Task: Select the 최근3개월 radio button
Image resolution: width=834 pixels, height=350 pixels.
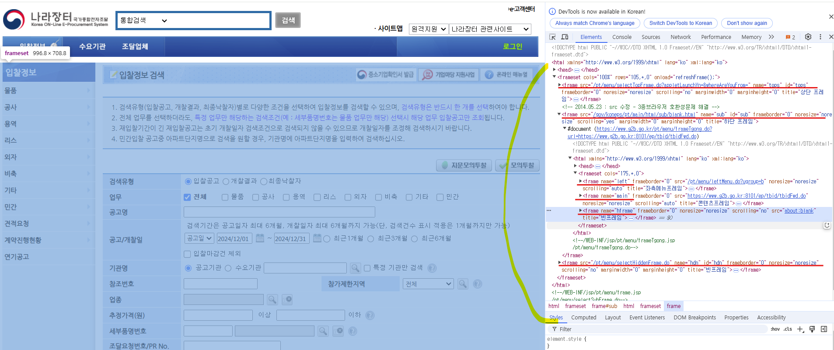Action: coord(370,238)
